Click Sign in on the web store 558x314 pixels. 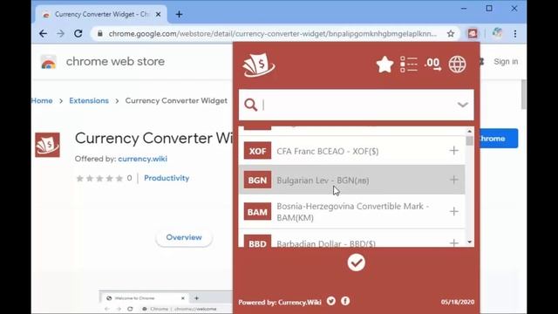pyautogui.click(x=506, y=62)
